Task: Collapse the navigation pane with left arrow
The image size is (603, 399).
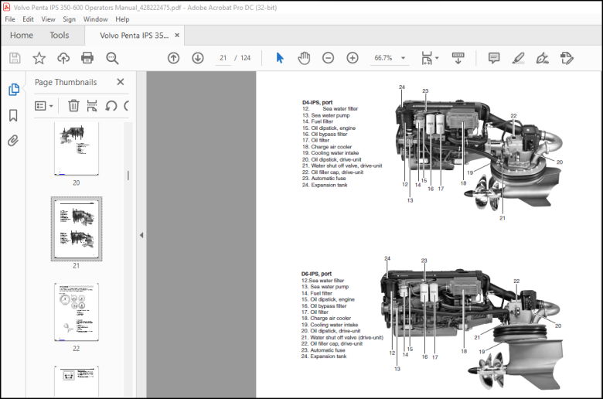Action: point(141,235)
